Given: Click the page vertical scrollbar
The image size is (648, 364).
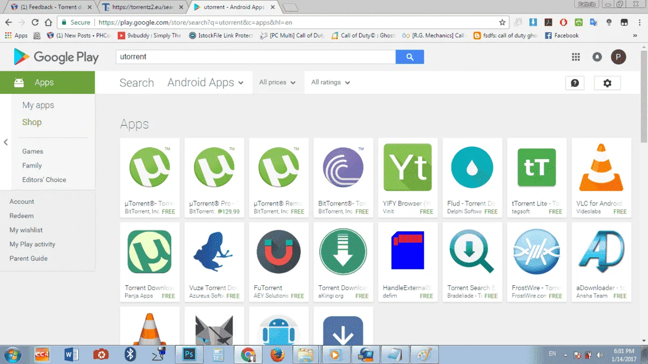Looking at the screenshot, I should click(x=644, y=97).
